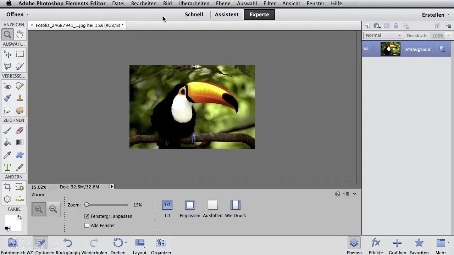Expand the status bar info arrow
454x255 pixels.
click(112, 186)
